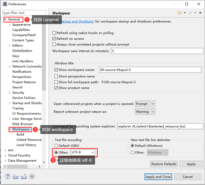
Task: Open the Startup and Shutdown link
Action: click(77, 21)
